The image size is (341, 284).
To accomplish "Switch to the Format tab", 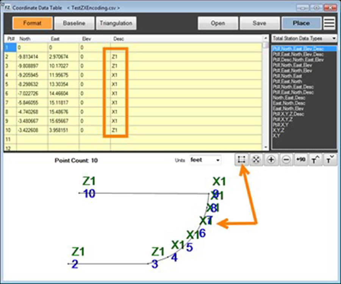I will click(32, 23).
